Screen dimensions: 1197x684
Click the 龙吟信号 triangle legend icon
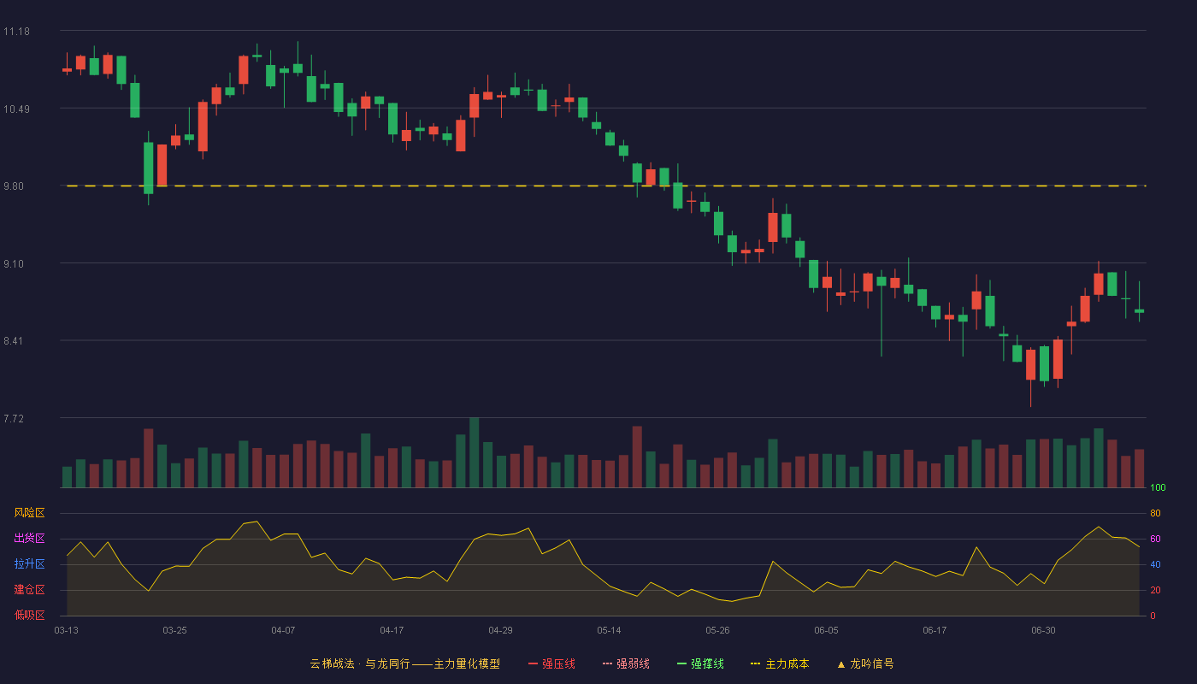(840, 664)
